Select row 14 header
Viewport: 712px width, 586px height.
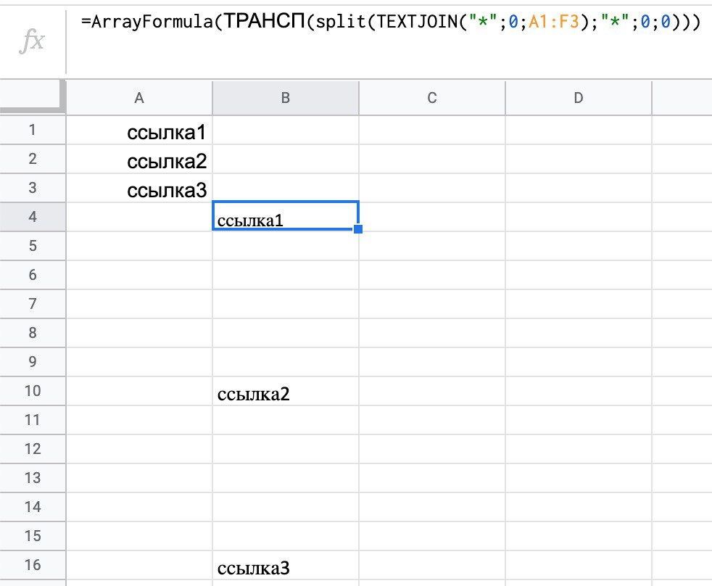click(33, 507)
